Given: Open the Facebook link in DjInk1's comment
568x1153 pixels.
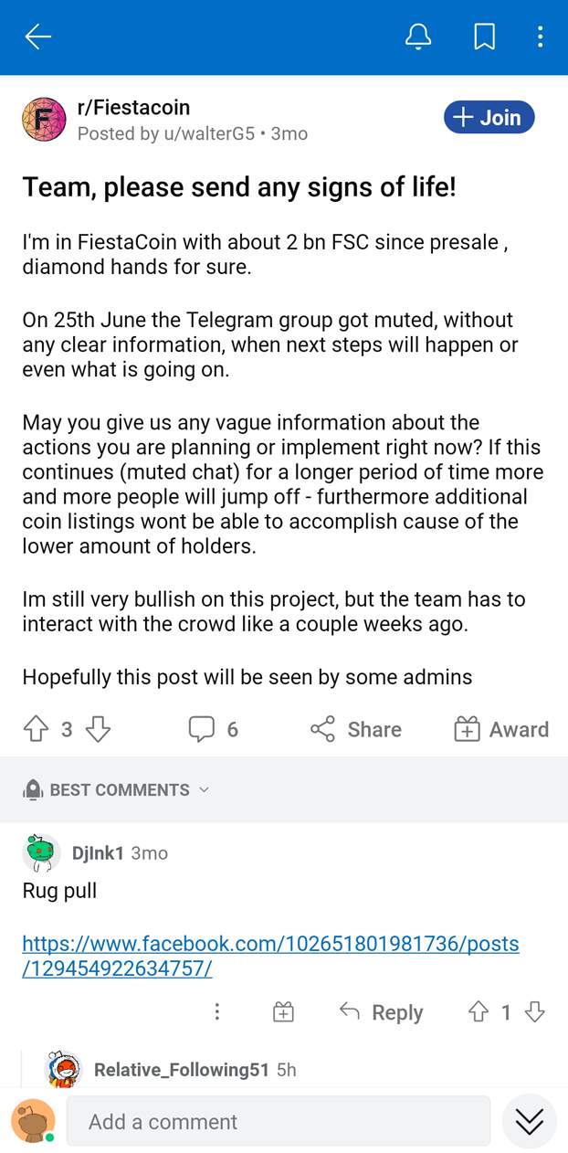Looking at the screenshot, I should click(x=270, y=956).
